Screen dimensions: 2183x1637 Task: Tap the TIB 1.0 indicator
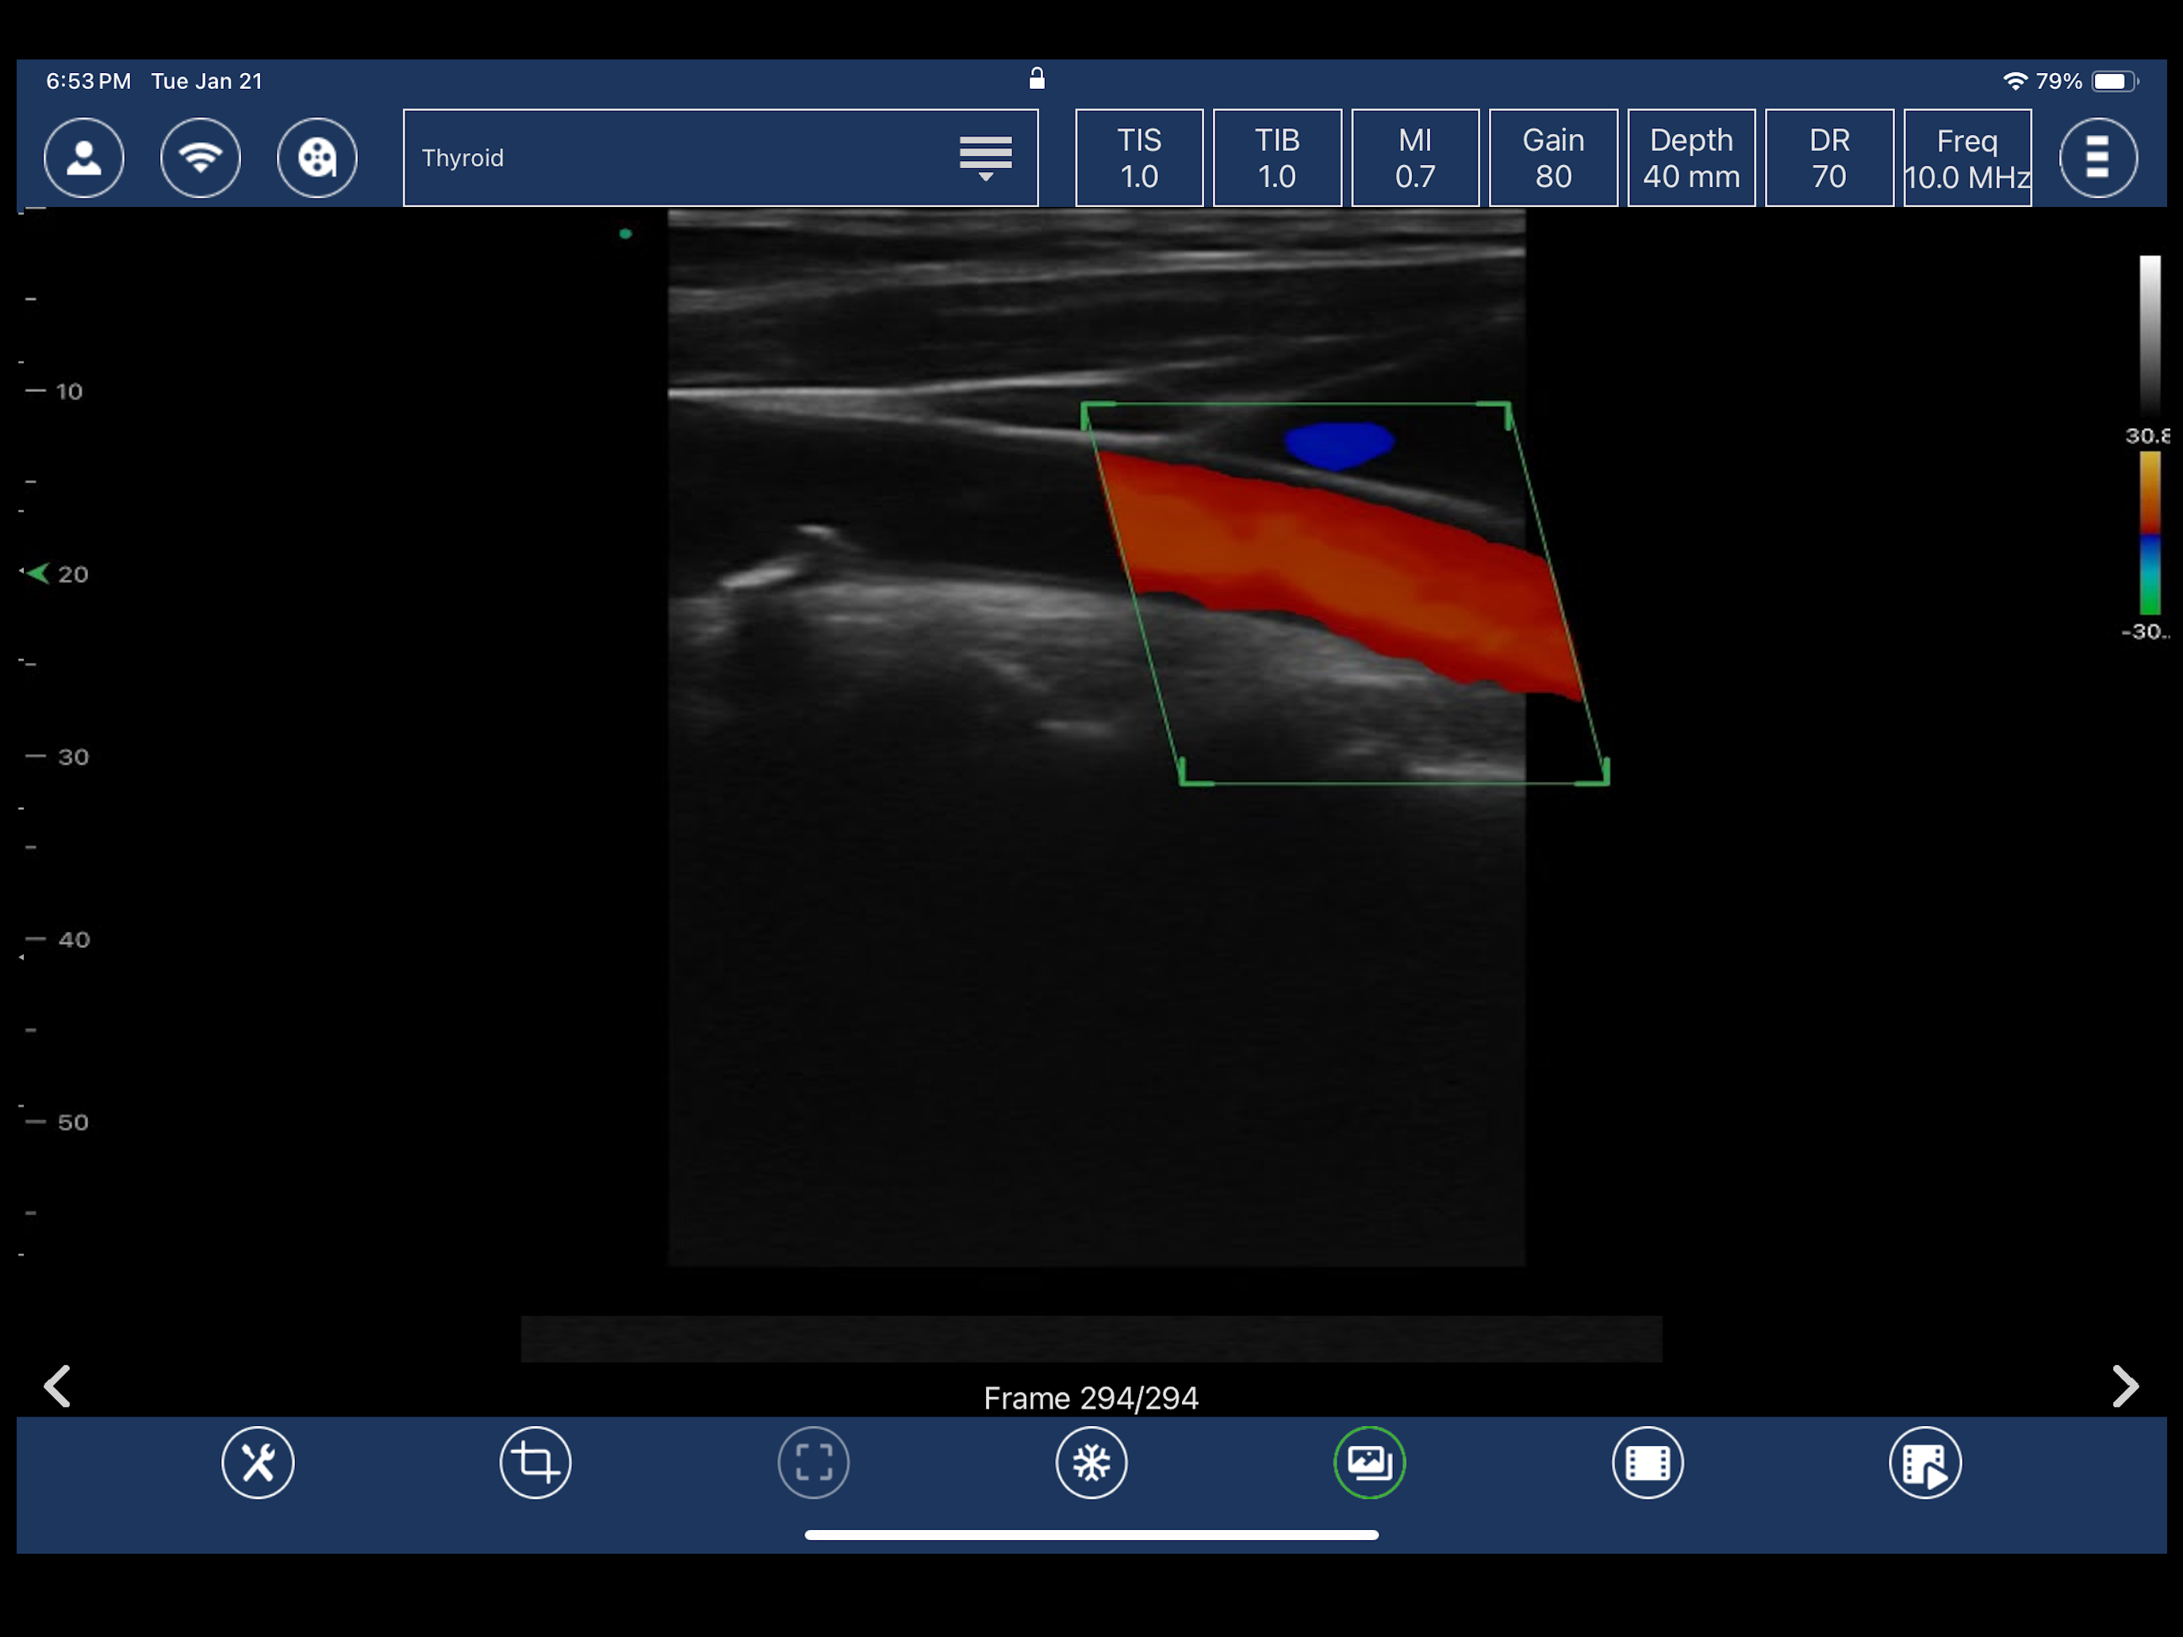coord(1277,158)
